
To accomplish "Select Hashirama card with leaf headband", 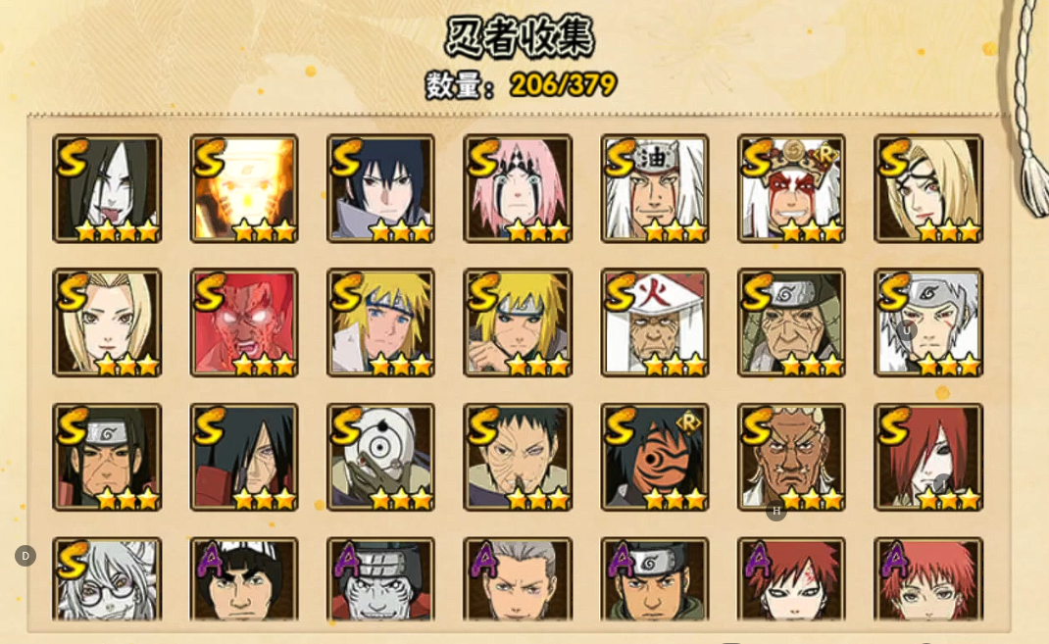I will coord(107,458).
